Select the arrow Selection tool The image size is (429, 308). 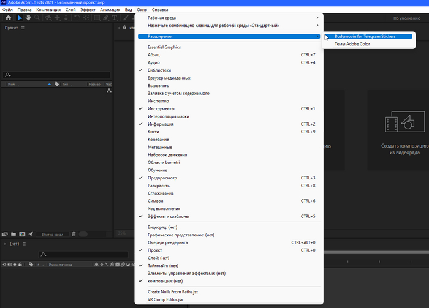[x=20, y=18]
